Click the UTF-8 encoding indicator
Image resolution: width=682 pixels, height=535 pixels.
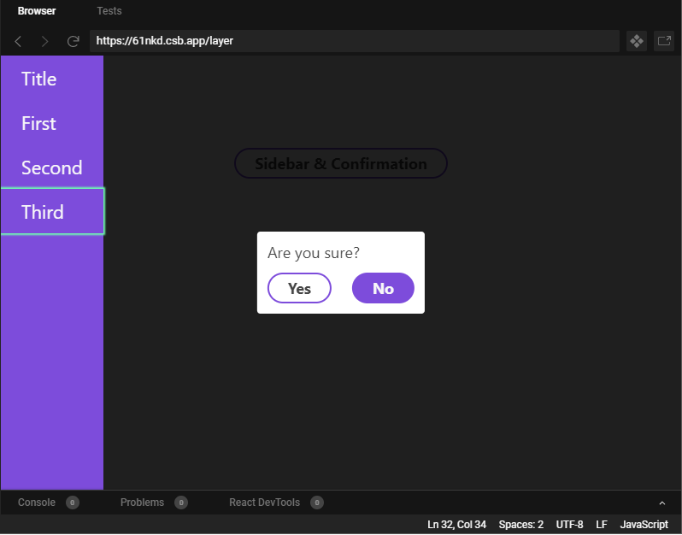pyautogui.click(x=569, y=525)
